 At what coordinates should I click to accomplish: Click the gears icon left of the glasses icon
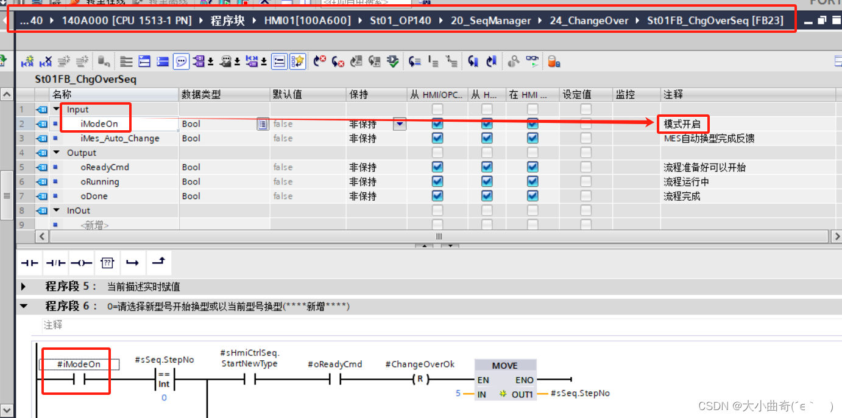(x=514, y=61)
